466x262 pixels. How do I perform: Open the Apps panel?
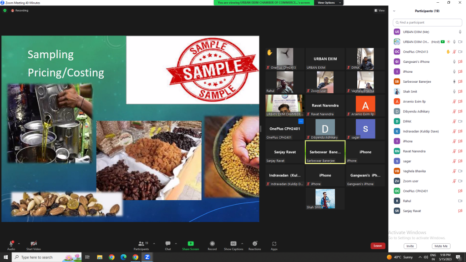274,244
